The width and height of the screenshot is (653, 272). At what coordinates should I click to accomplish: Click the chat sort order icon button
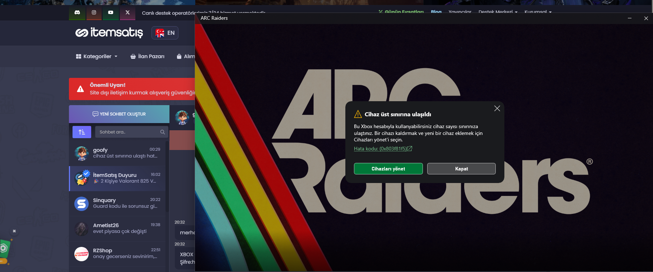coord(82,132)
